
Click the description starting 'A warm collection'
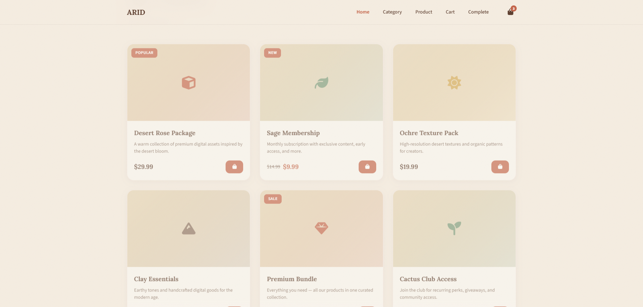[x=188, y=147]
